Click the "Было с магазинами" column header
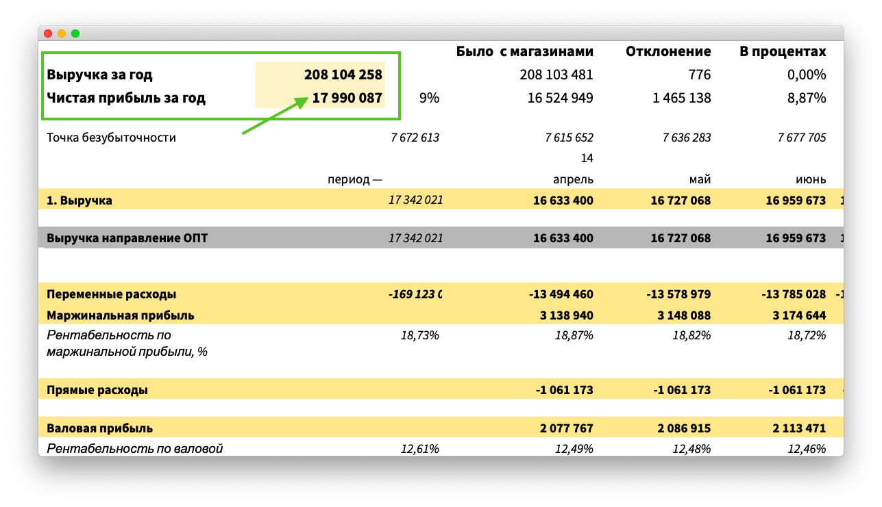 524,51
